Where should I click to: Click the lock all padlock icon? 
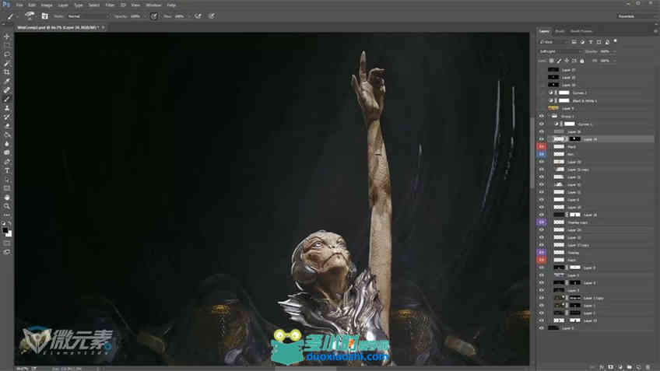tap(582, 61)
